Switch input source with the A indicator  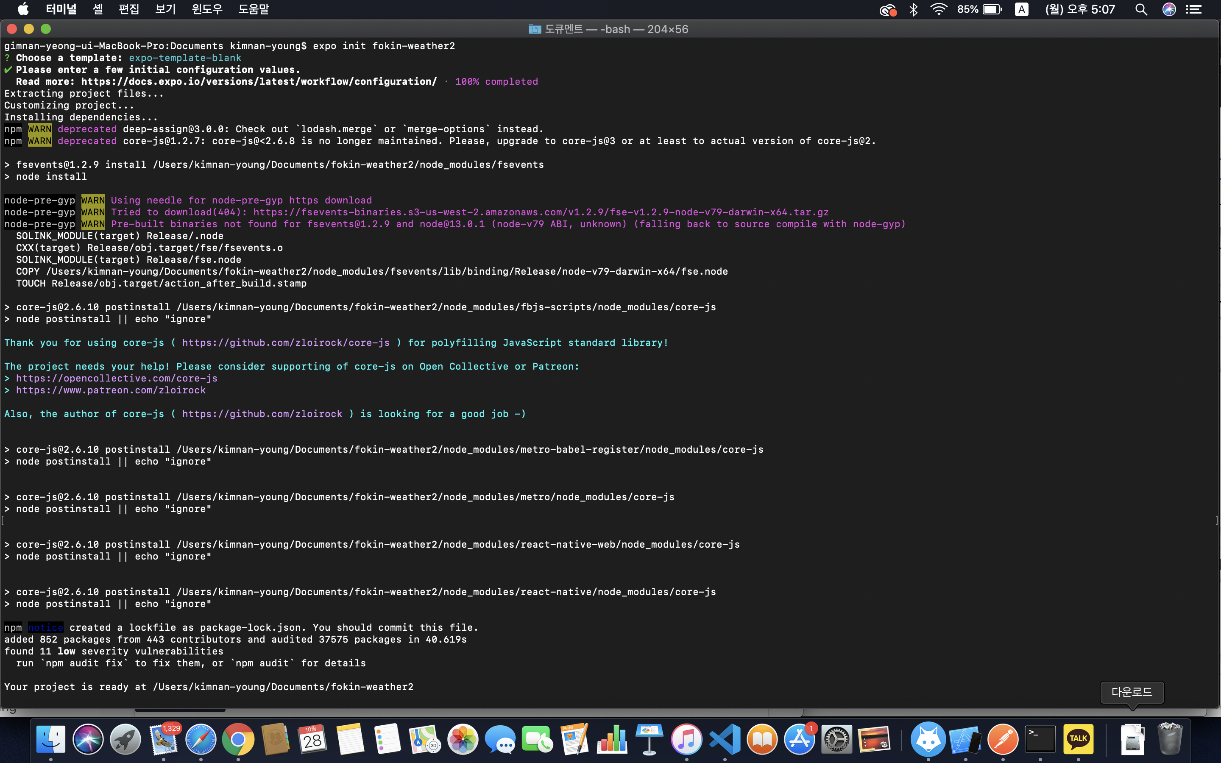pyautogui.click(x=1021, y=10)
